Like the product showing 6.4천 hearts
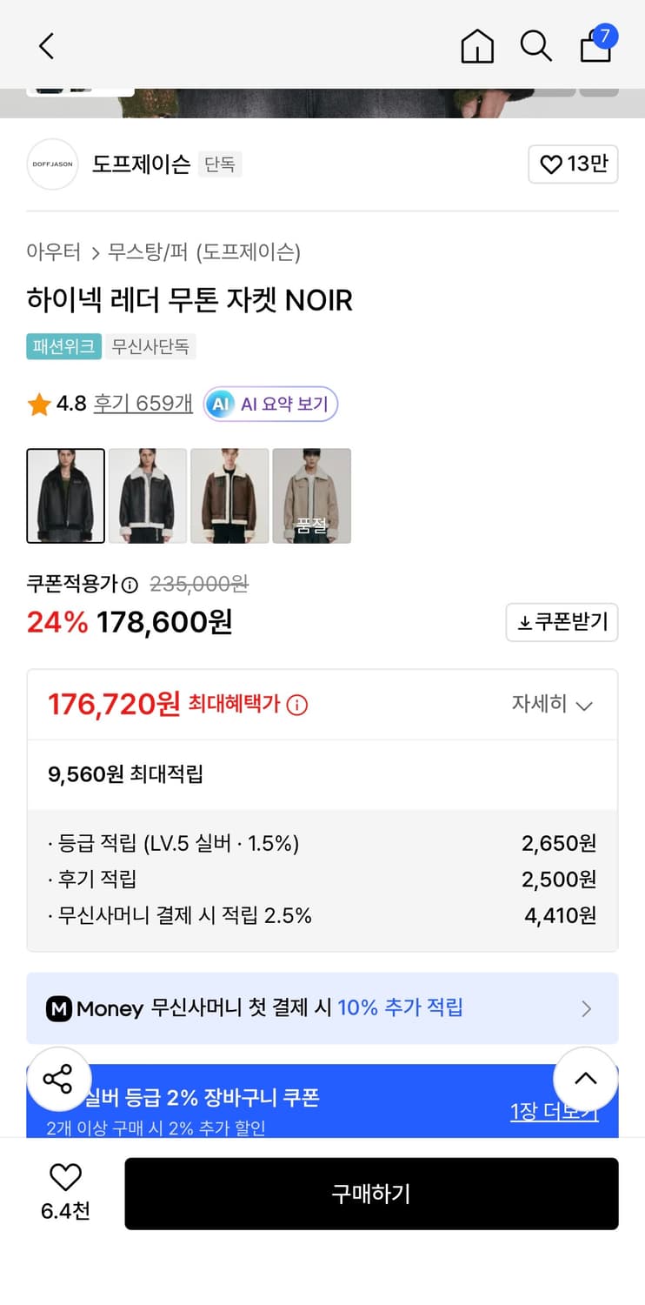The image size is (645, 1305). (x=65, y=1179)
